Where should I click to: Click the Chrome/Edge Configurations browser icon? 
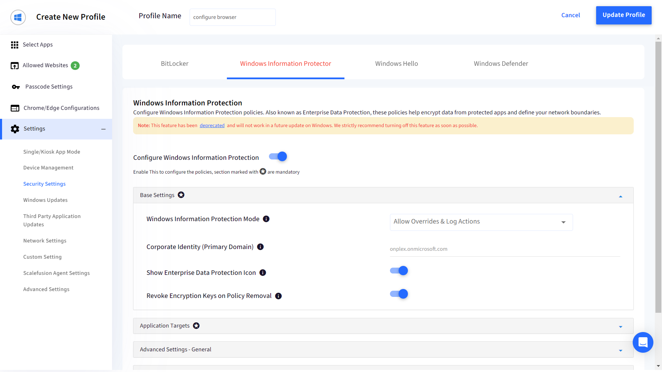pyautogui.click(x=15, y=108)
